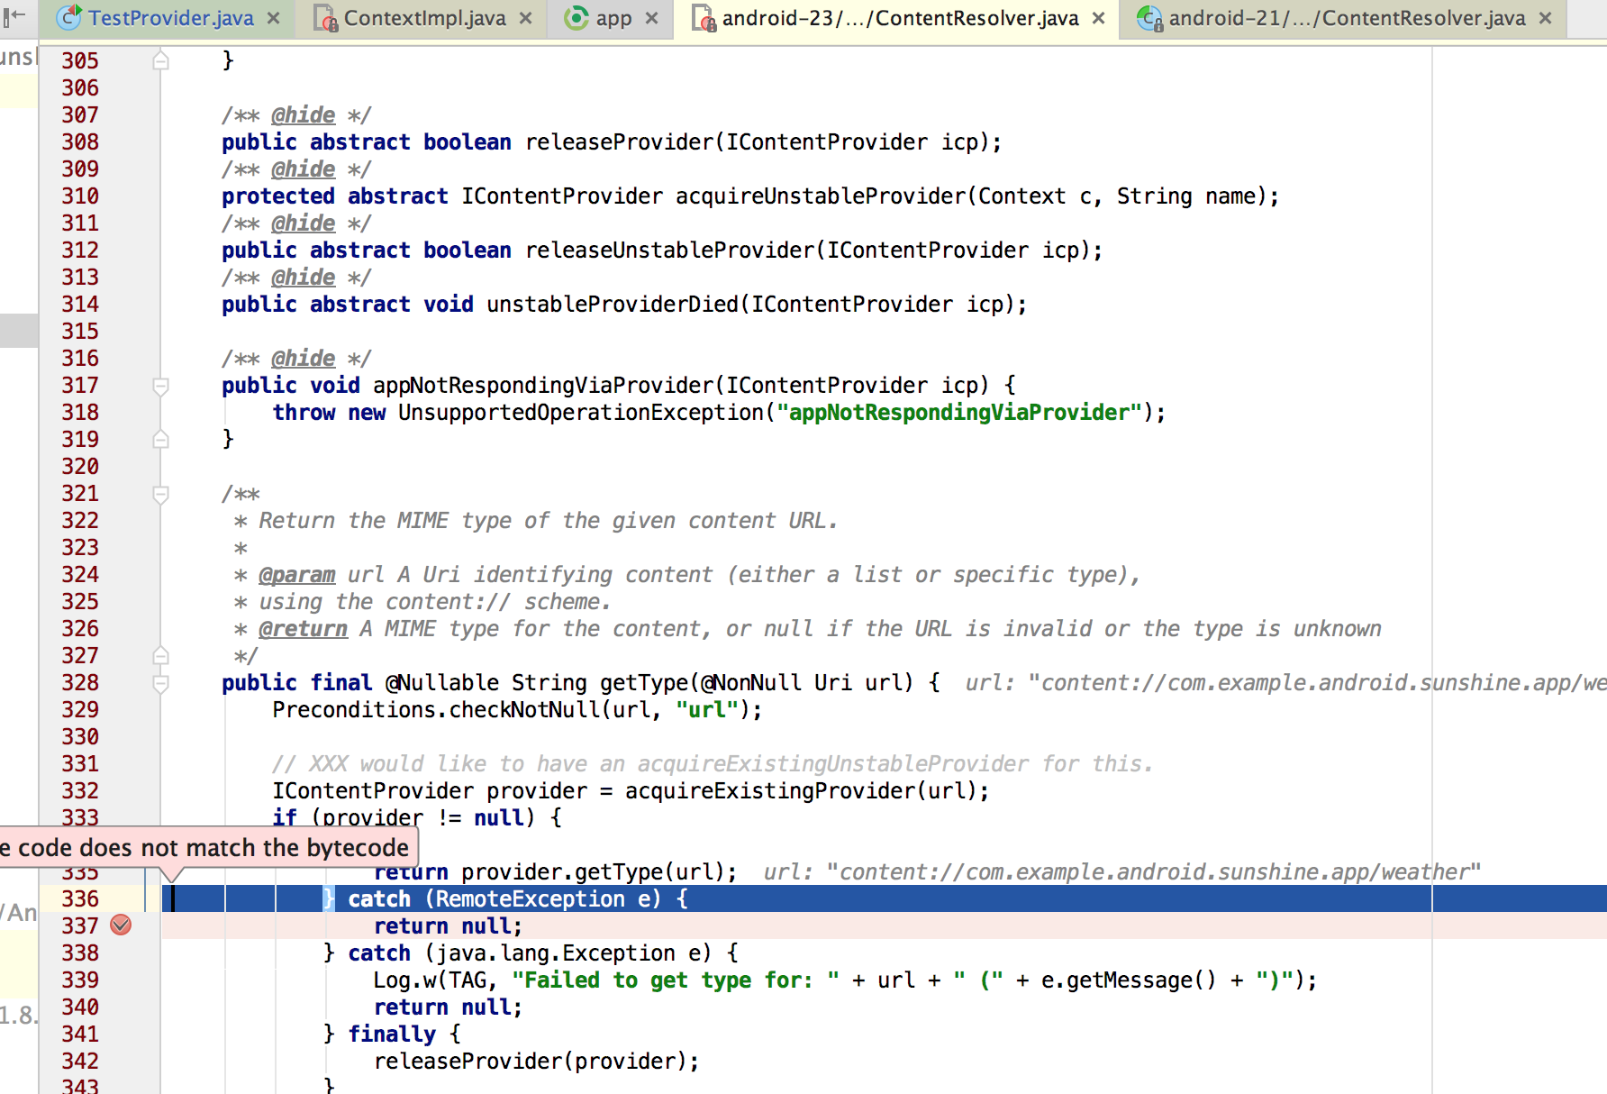Click the TestProvider.java class file icon
Image resolution: width=1607 pixels, height=1094 pixels.
click(68, 17)
